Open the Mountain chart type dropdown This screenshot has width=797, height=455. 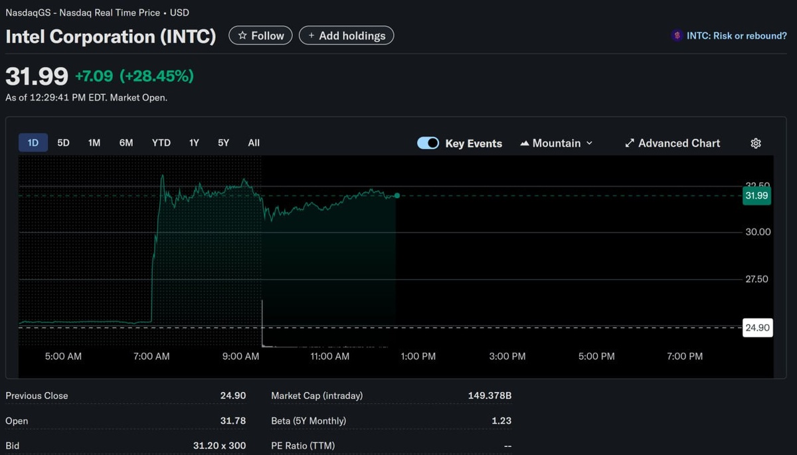557,143
